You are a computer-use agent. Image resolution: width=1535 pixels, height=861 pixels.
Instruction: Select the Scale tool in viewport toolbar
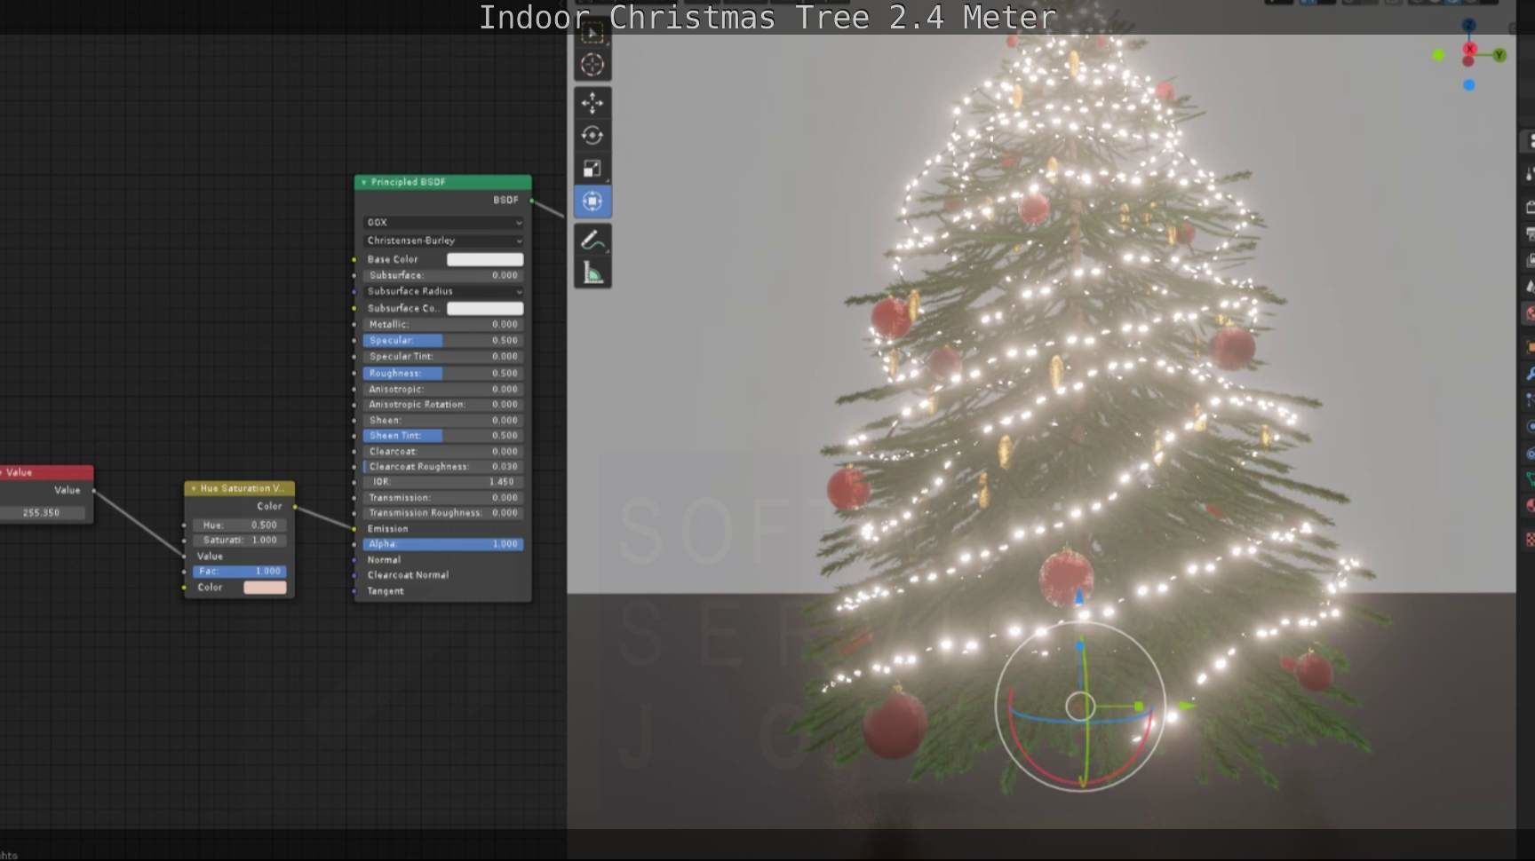coord(593,169)
